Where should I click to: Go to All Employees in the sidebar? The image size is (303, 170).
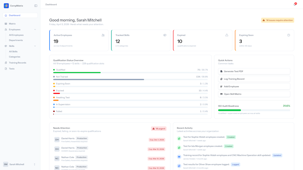[16, 35]
